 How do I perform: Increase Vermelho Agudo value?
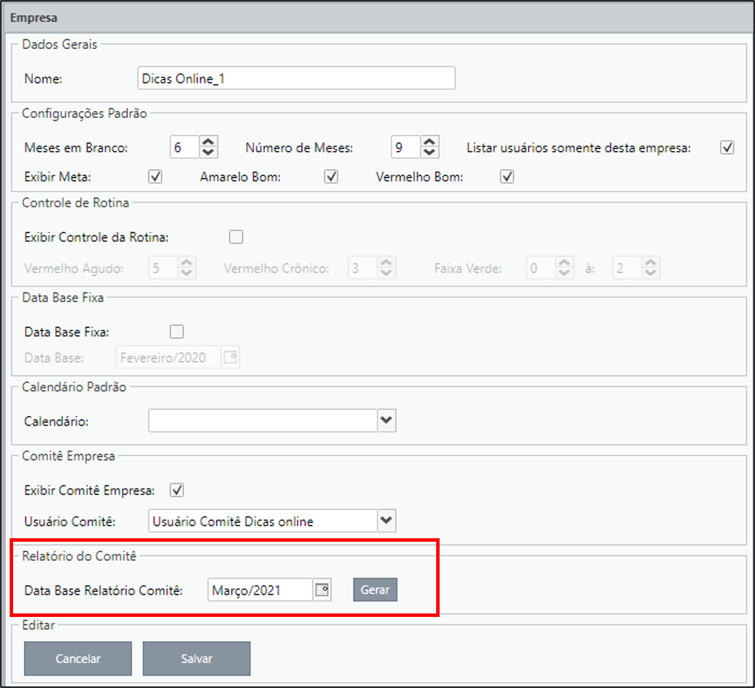click(187, 262)
